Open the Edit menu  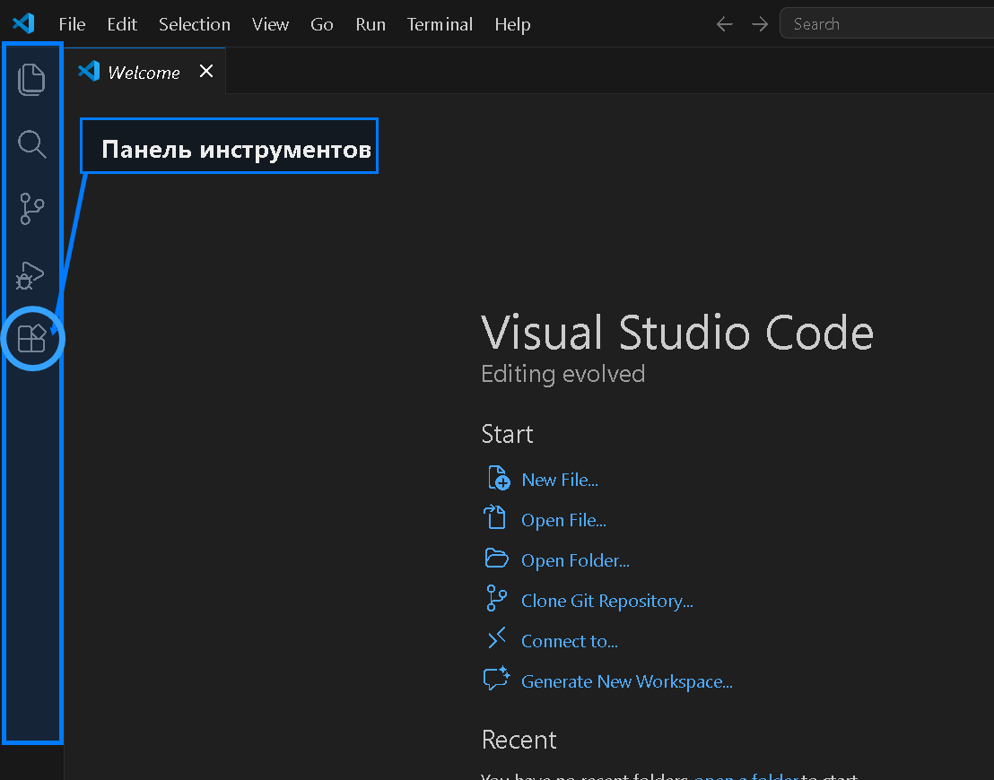[x=122, y=24]
